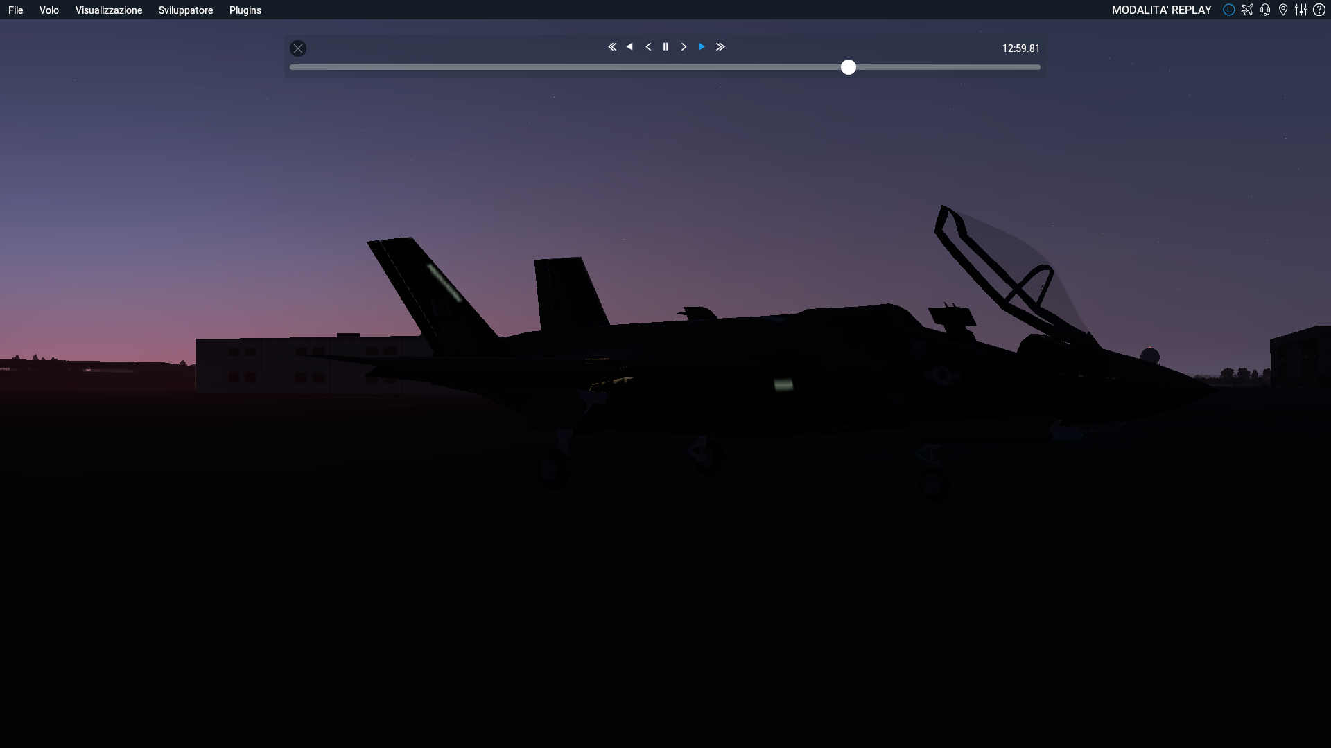The image size is (1331, 748).
Task: Open flight configuration airplane icon
Action: tap(1247, 10)
